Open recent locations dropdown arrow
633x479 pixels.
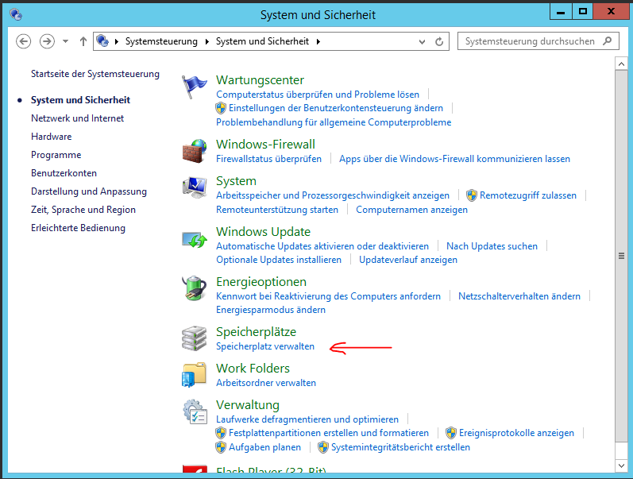tap(65, 41)
